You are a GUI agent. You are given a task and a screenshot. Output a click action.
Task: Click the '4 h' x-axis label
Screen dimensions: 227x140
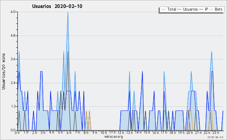pyautogui.click(x=51, y=132)
